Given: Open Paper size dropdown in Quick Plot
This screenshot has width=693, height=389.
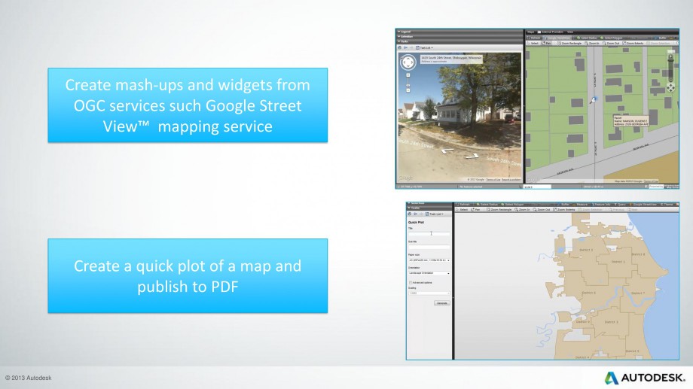Looking at the screenshot, I should tap(429, 260).
